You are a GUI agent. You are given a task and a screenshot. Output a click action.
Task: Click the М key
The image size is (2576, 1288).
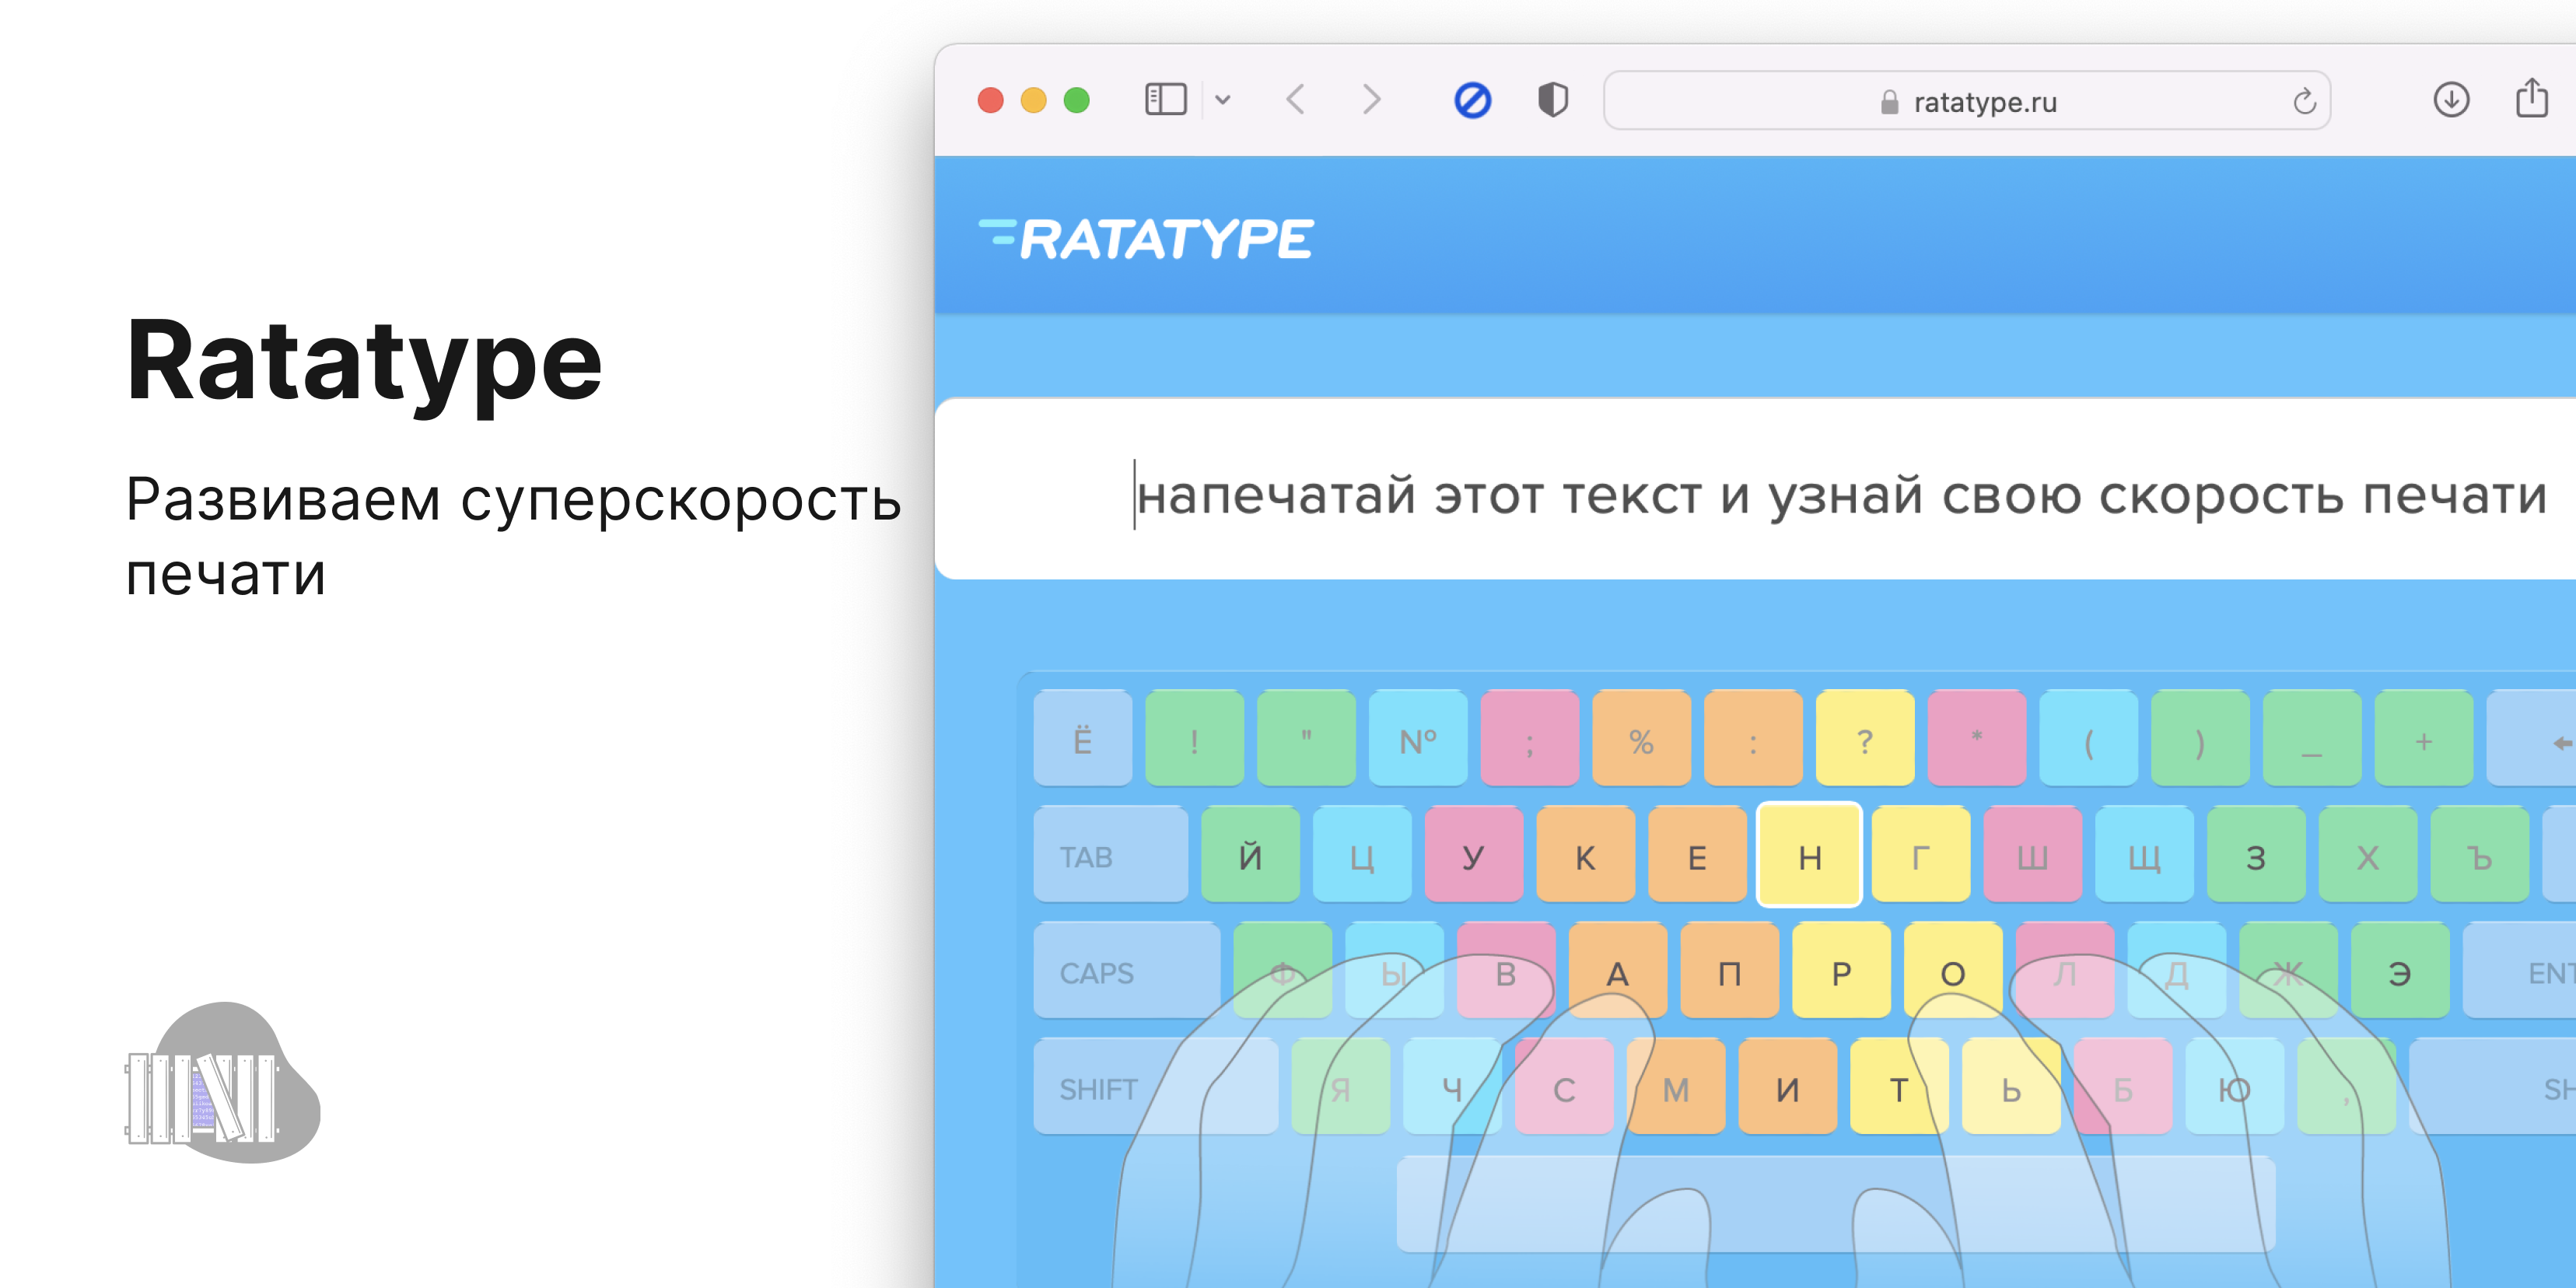pyautogui.click(x=1676, y=1086)
